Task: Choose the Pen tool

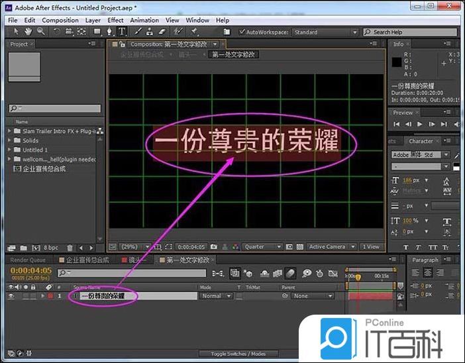Action: tap(109, 32)
